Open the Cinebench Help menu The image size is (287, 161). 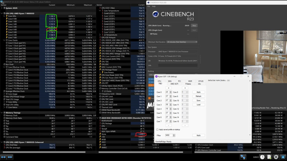pos(154,6)
